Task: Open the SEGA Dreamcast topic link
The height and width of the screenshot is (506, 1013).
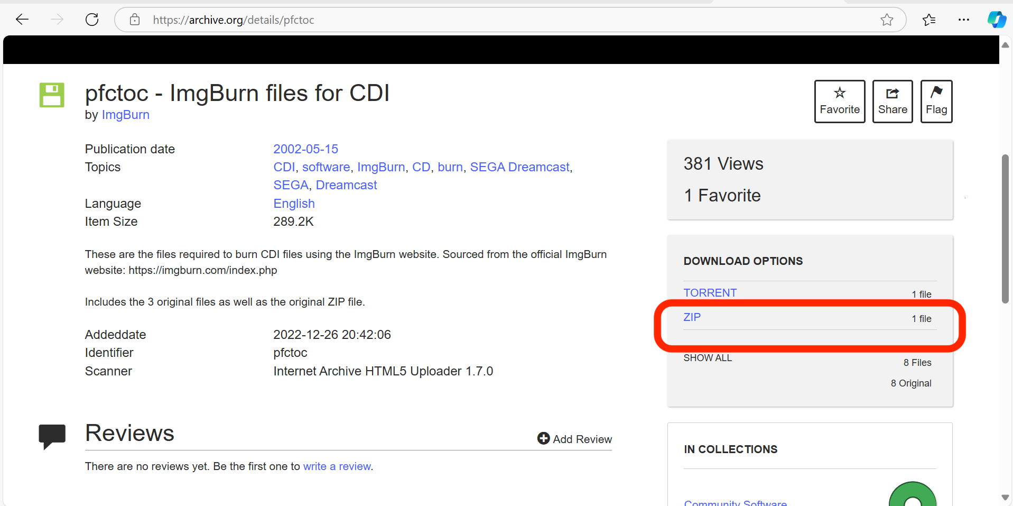Action: [x=519, y=167]
